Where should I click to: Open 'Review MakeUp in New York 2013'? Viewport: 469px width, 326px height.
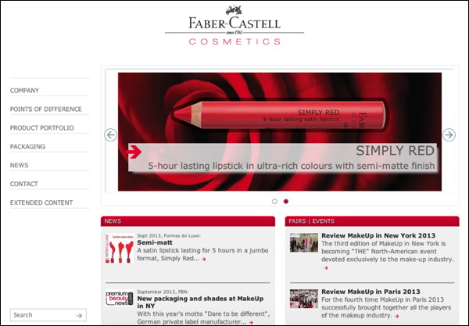click(378, 235)
